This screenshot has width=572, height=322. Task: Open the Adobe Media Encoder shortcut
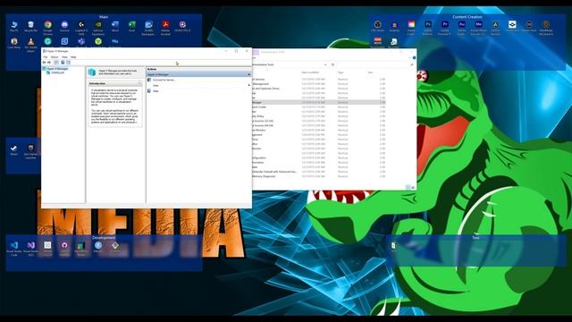coord(478,27)
